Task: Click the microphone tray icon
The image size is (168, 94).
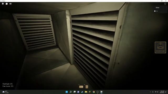Action: [153, 92]
